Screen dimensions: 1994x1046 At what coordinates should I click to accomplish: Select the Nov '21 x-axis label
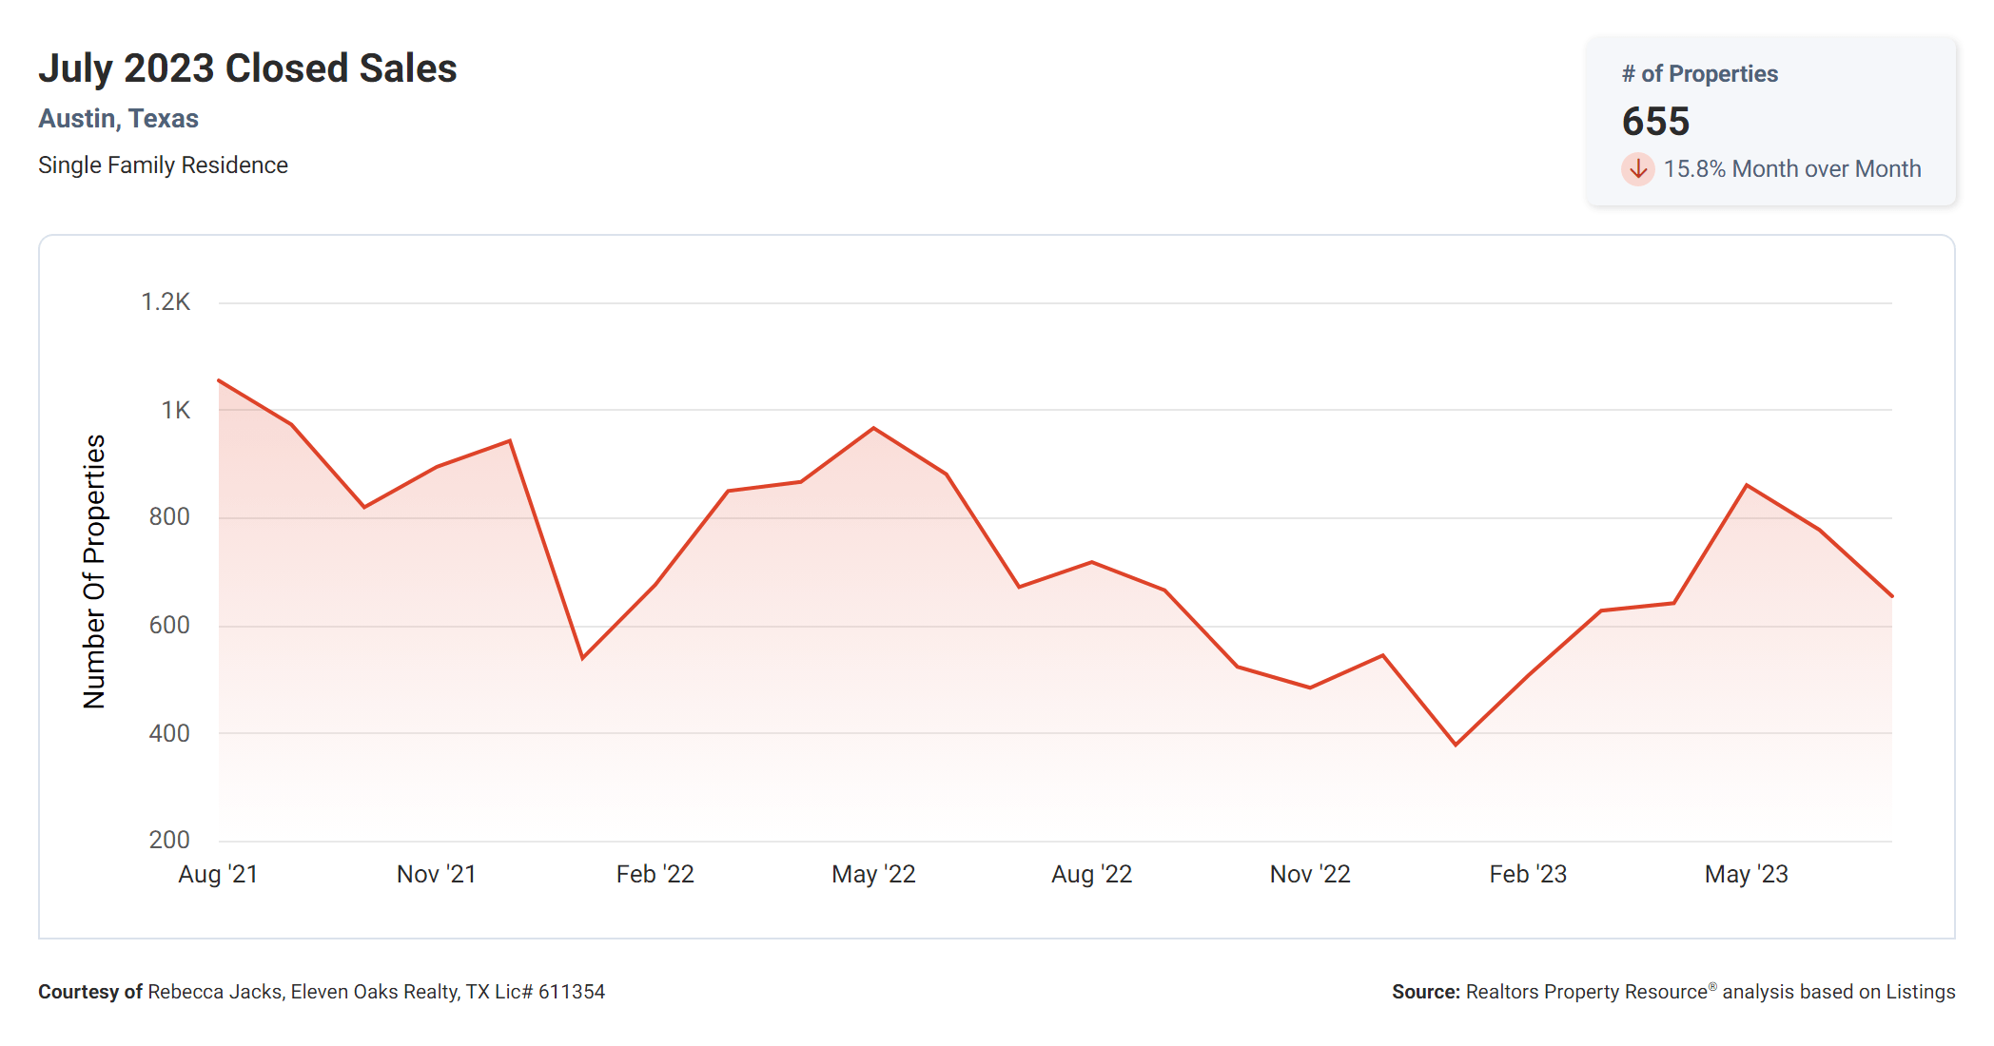coord(436,874)
